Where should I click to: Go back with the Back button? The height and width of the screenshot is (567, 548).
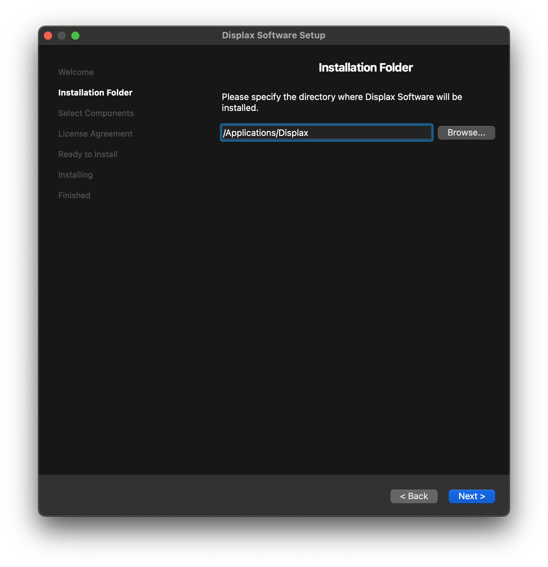click(414, 496)
